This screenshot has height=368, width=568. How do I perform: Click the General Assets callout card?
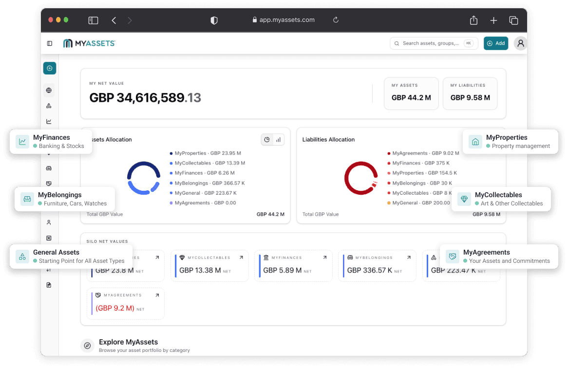click(x=71, y=256)
